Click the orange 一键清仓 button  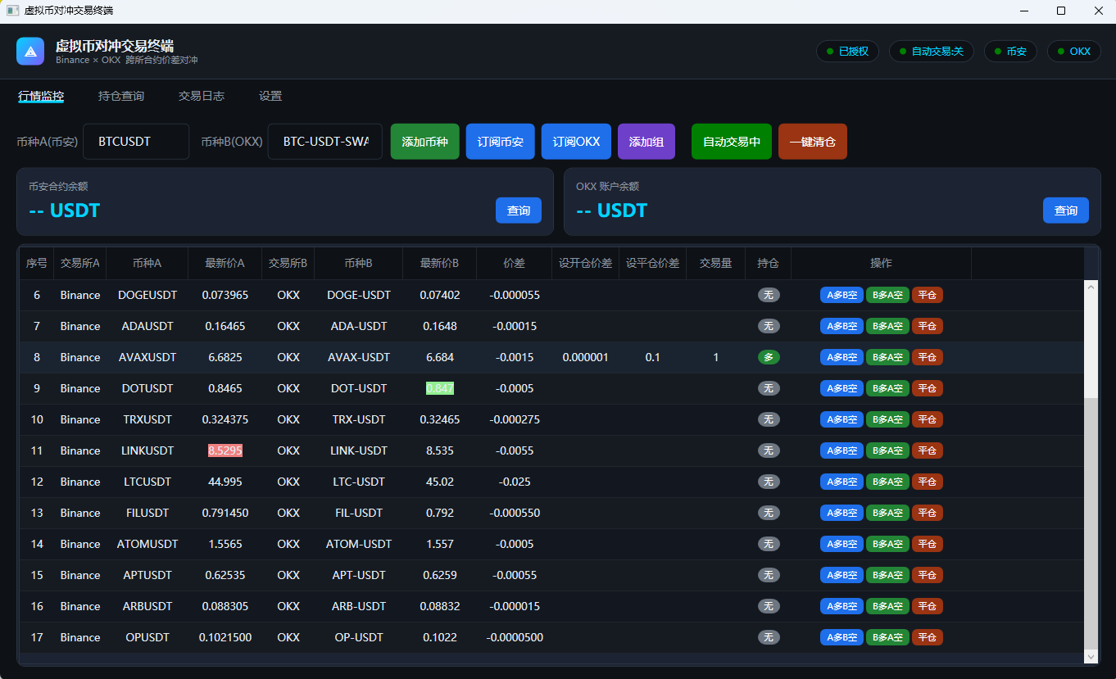(x=813, y=142)
